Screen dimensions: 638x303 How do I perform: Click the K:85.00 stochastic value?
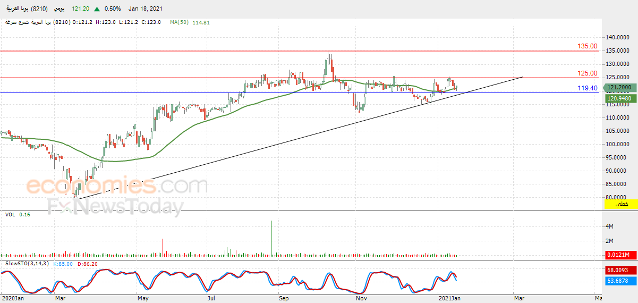click(64, 264)
